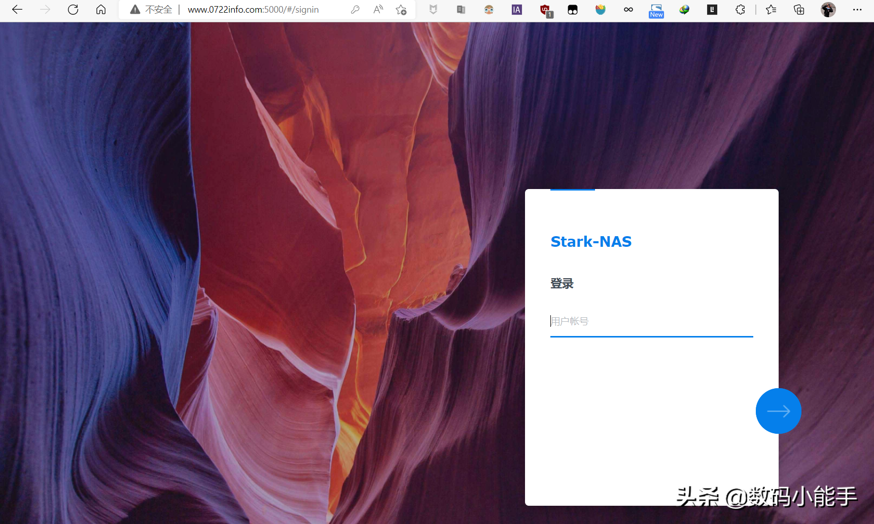874x524 pixels.
Task: Open the uBlock Origin extension
Action: tap(546, 11)
